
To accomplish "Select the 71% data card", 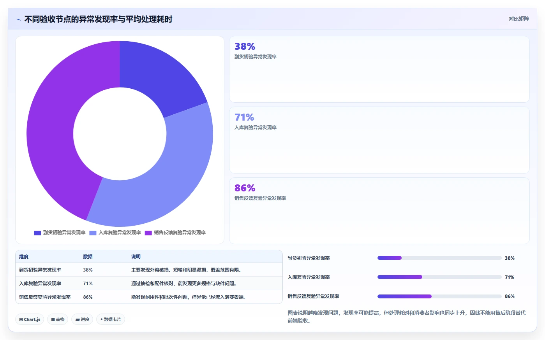I will [379, 140].
